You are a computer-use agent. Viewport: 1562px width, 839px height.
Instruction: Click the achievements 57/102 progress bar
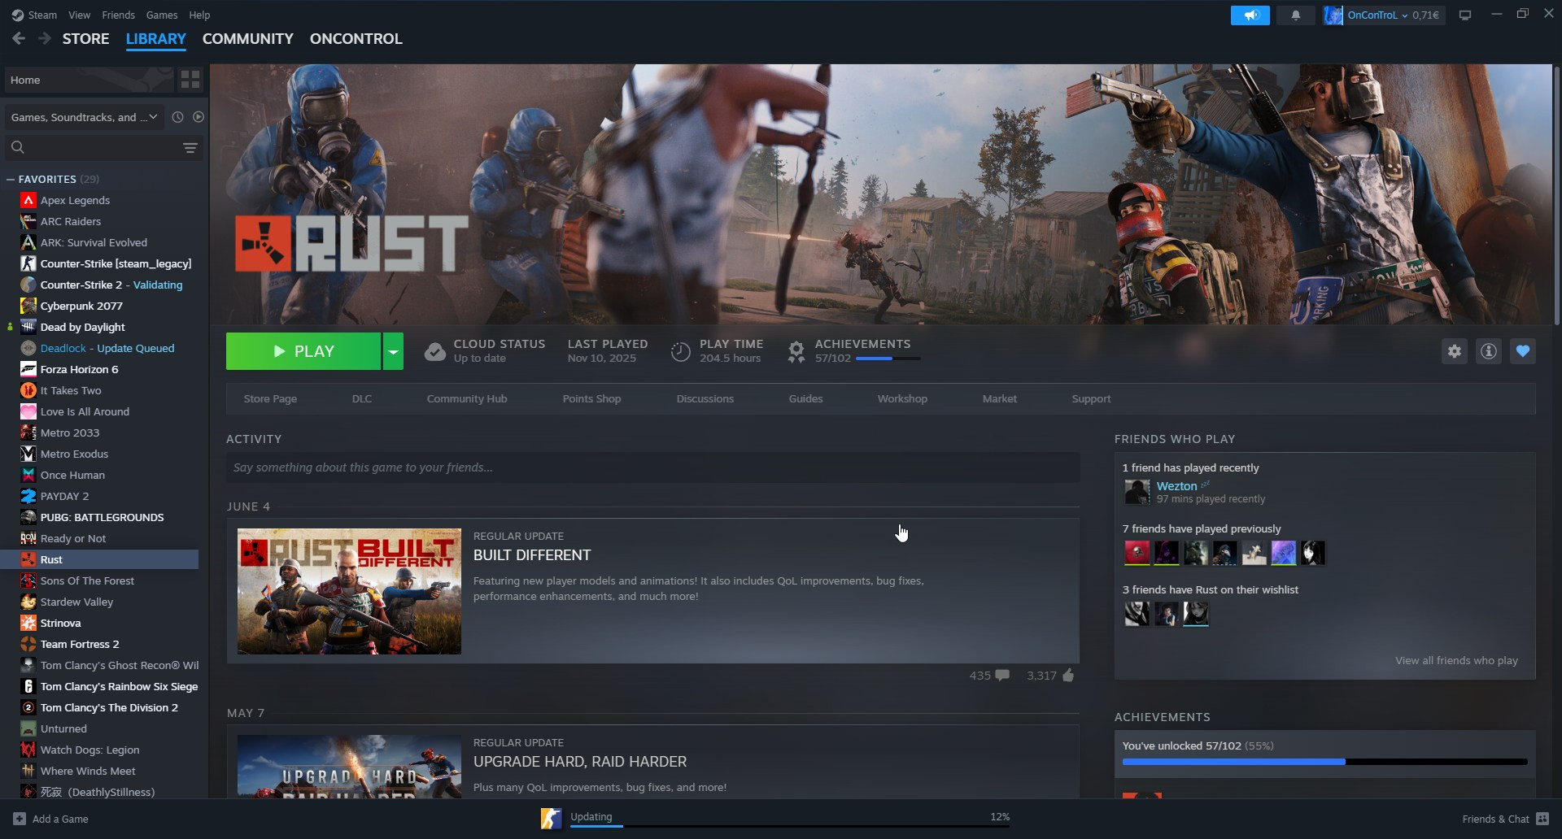coord(888,359)
